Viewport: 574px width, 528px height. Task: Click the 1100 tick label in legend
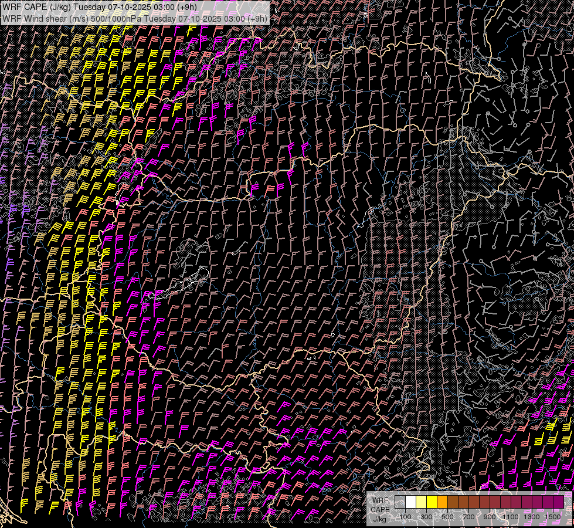(511, 517)
